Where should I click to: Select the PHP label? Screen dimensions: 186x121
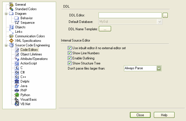(24, 90)
